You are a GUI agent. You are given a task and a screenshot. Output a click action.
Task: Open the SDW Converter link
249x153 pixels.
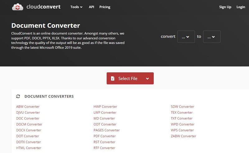click(182, 106)
